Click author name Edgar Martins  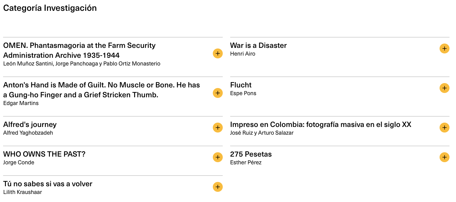coord(21,103)
